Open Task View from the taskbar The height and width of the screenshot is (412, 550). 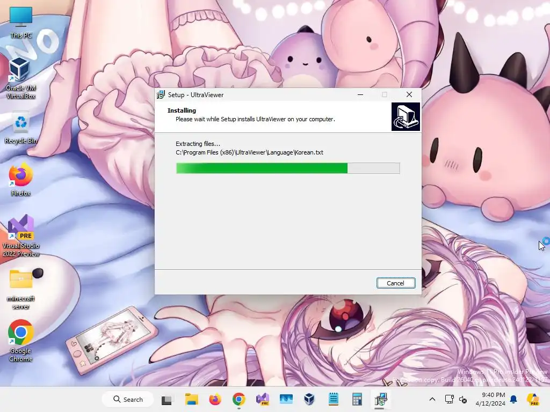point(167,399)
